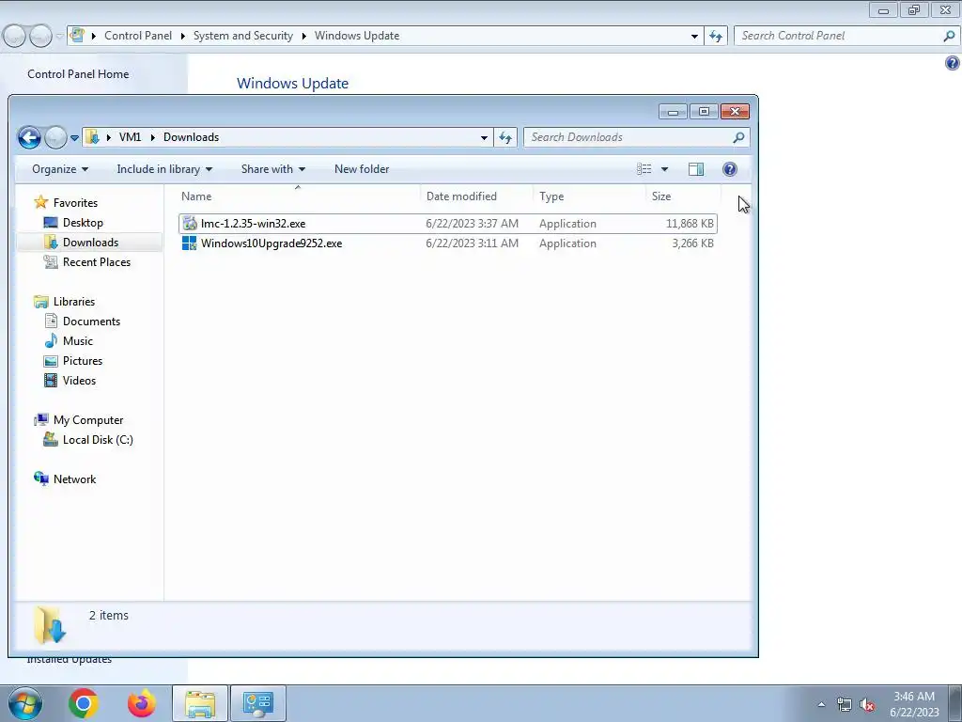Click the Downloads folder icon in address bar
This screenshot has width=962, height=722.
pos(93,137)
